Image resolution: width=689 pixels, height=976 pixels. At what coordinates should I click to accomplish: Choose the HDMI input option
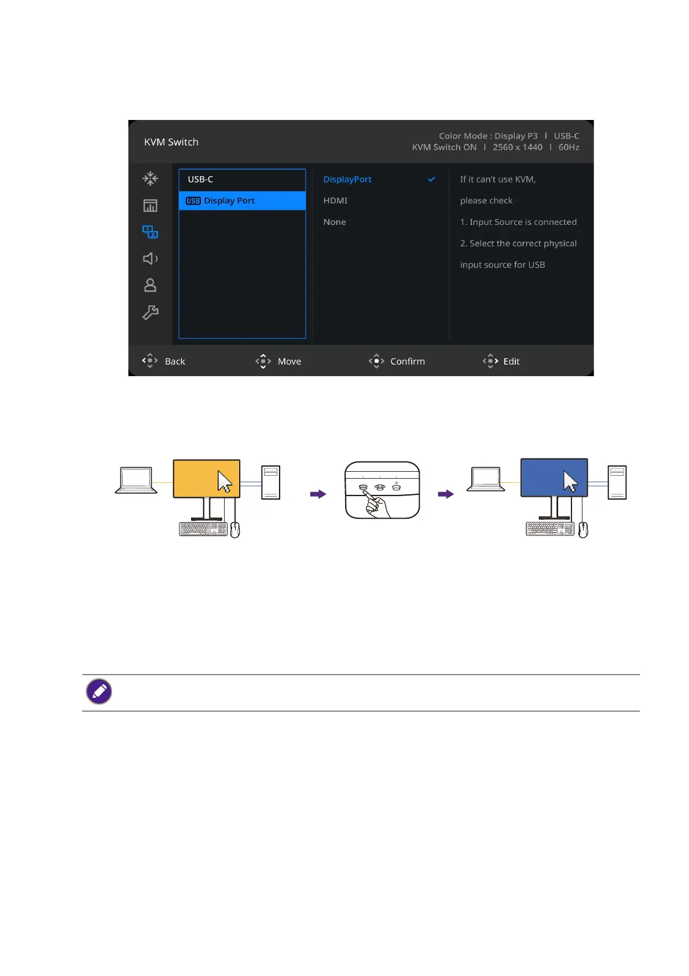[335, 201]
